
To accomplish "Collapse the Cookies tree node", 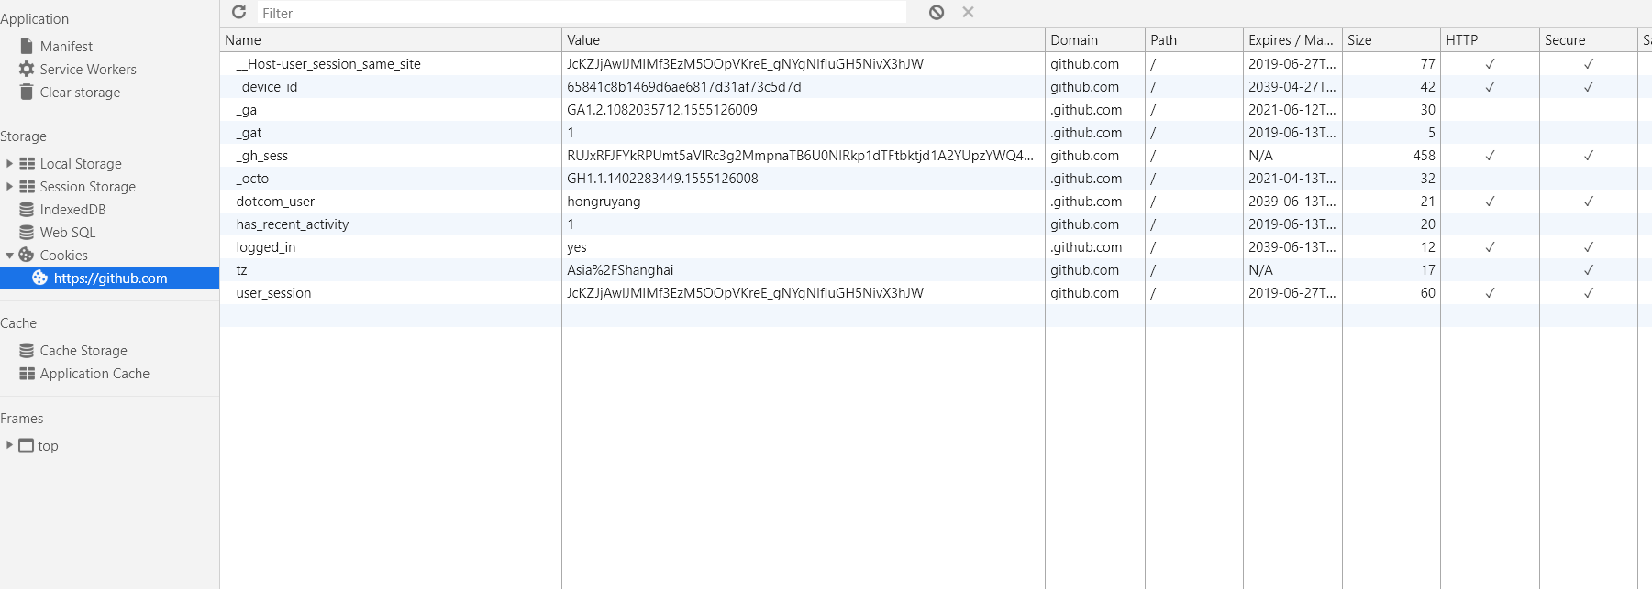I will (9, 256).
